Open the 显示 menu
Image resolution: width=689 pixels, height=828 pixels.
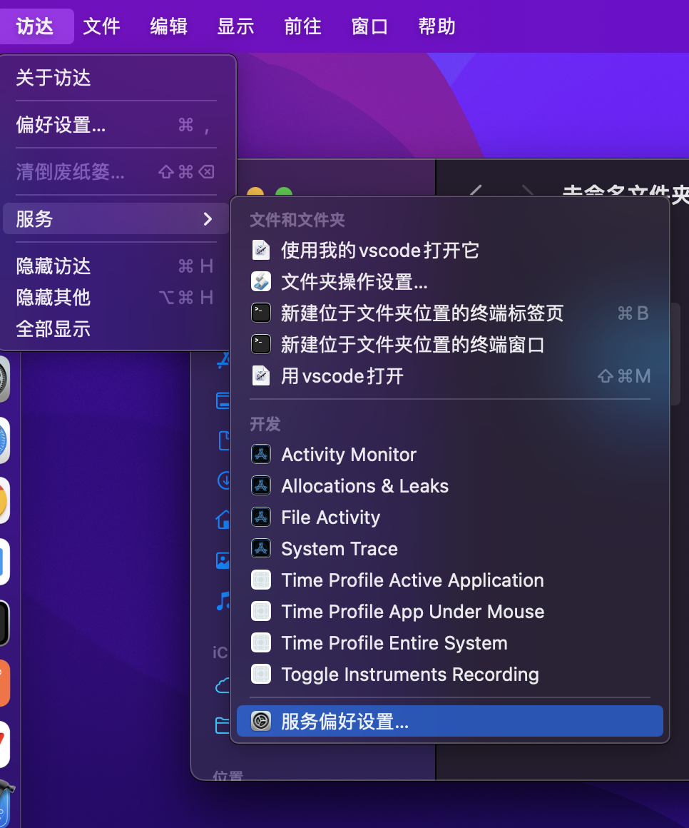click(235, 26)
